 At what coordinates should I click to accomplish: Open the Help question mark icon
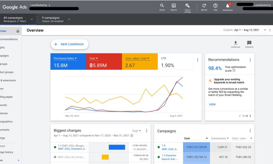tap(215, 5)
